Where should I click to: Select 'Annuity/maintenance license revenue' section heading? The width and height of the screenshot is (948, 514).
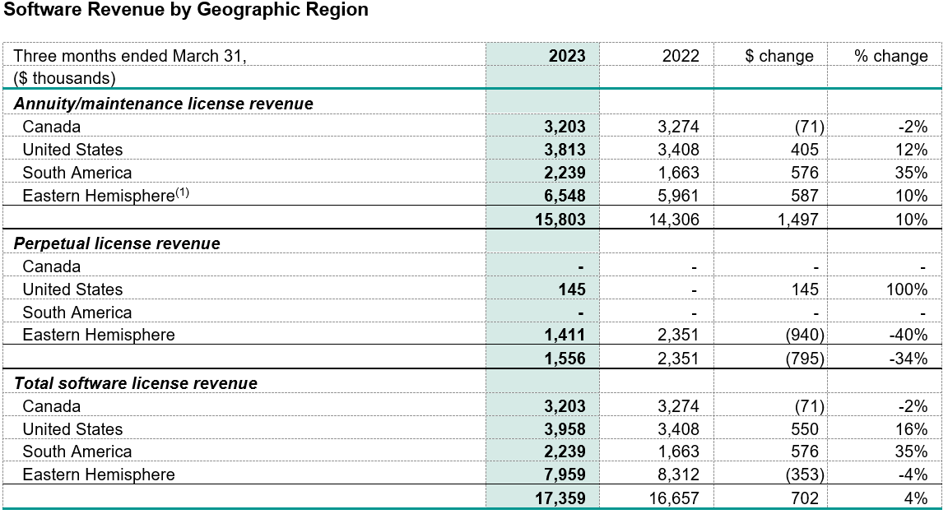(163, 104)
